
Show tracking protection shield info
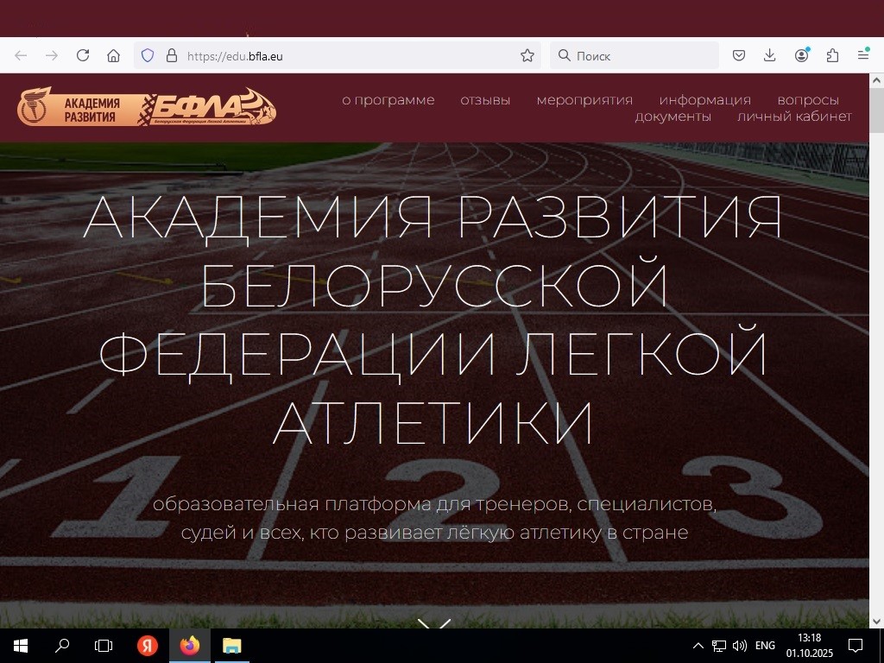click(148, 55)
